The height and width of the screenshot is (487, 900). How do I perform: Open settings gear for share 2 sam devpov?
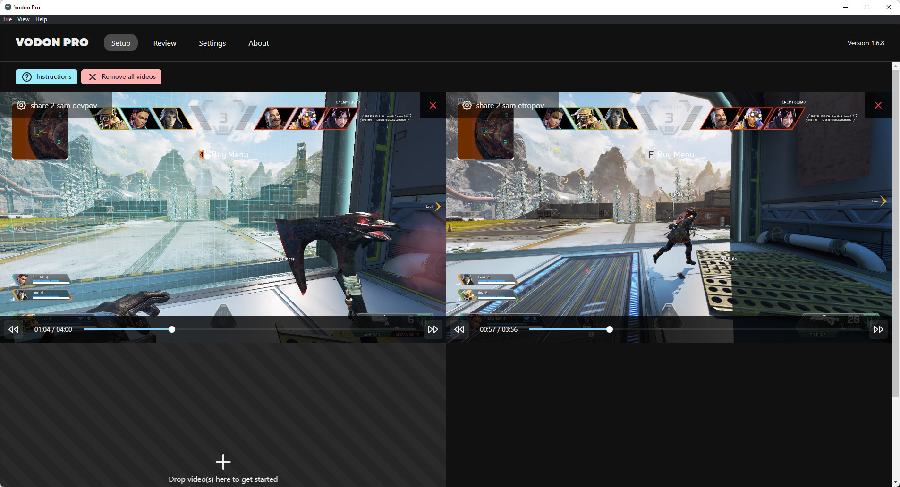click(21, 105)
